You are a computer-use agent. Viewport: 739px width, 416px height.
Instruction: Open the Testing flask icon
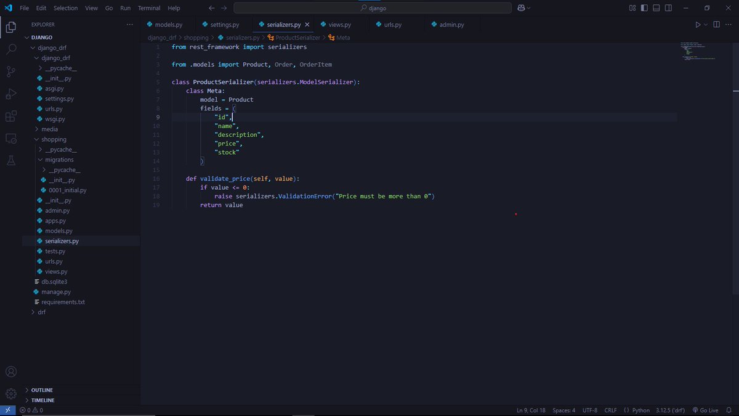pos(10,160)
